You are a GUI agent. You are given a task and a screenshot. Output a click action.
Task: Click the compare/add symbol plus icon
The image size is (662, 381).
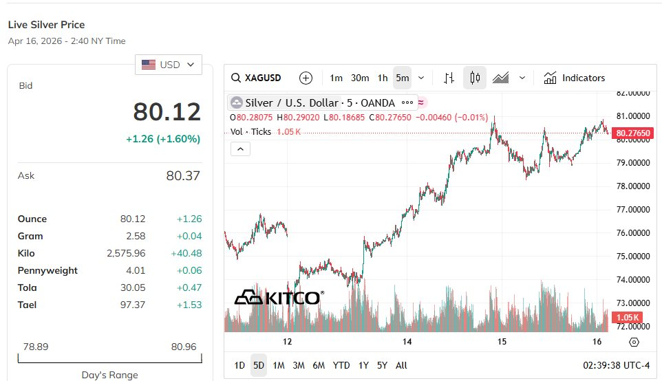click(x=306, y=78)
